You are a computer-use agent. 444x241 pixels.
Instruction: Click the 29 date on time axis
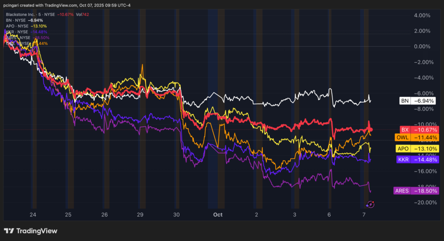click(x=140, y=215)
